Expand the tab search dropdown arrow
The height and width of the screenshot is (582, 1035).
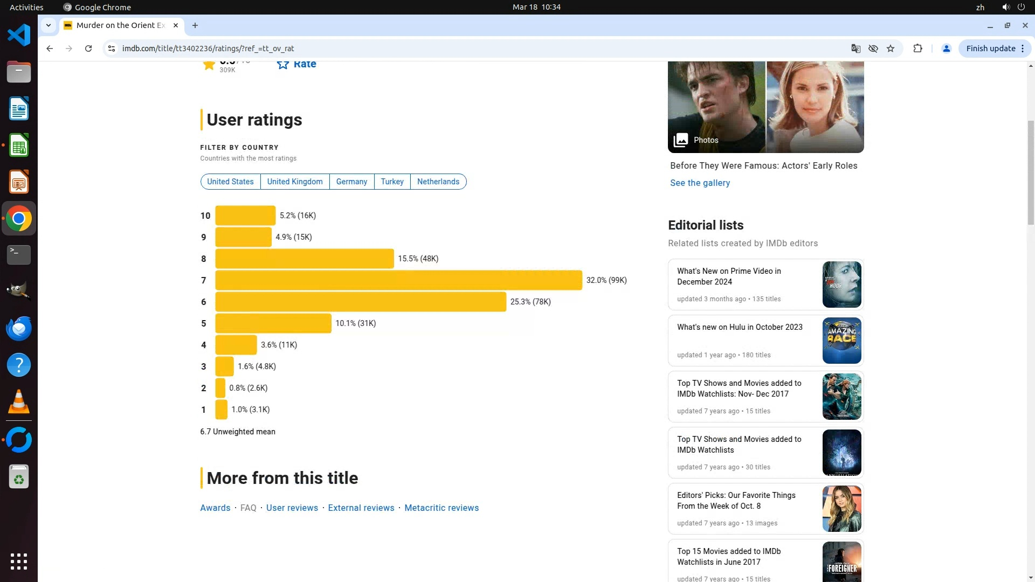click(x=49, y=25)
